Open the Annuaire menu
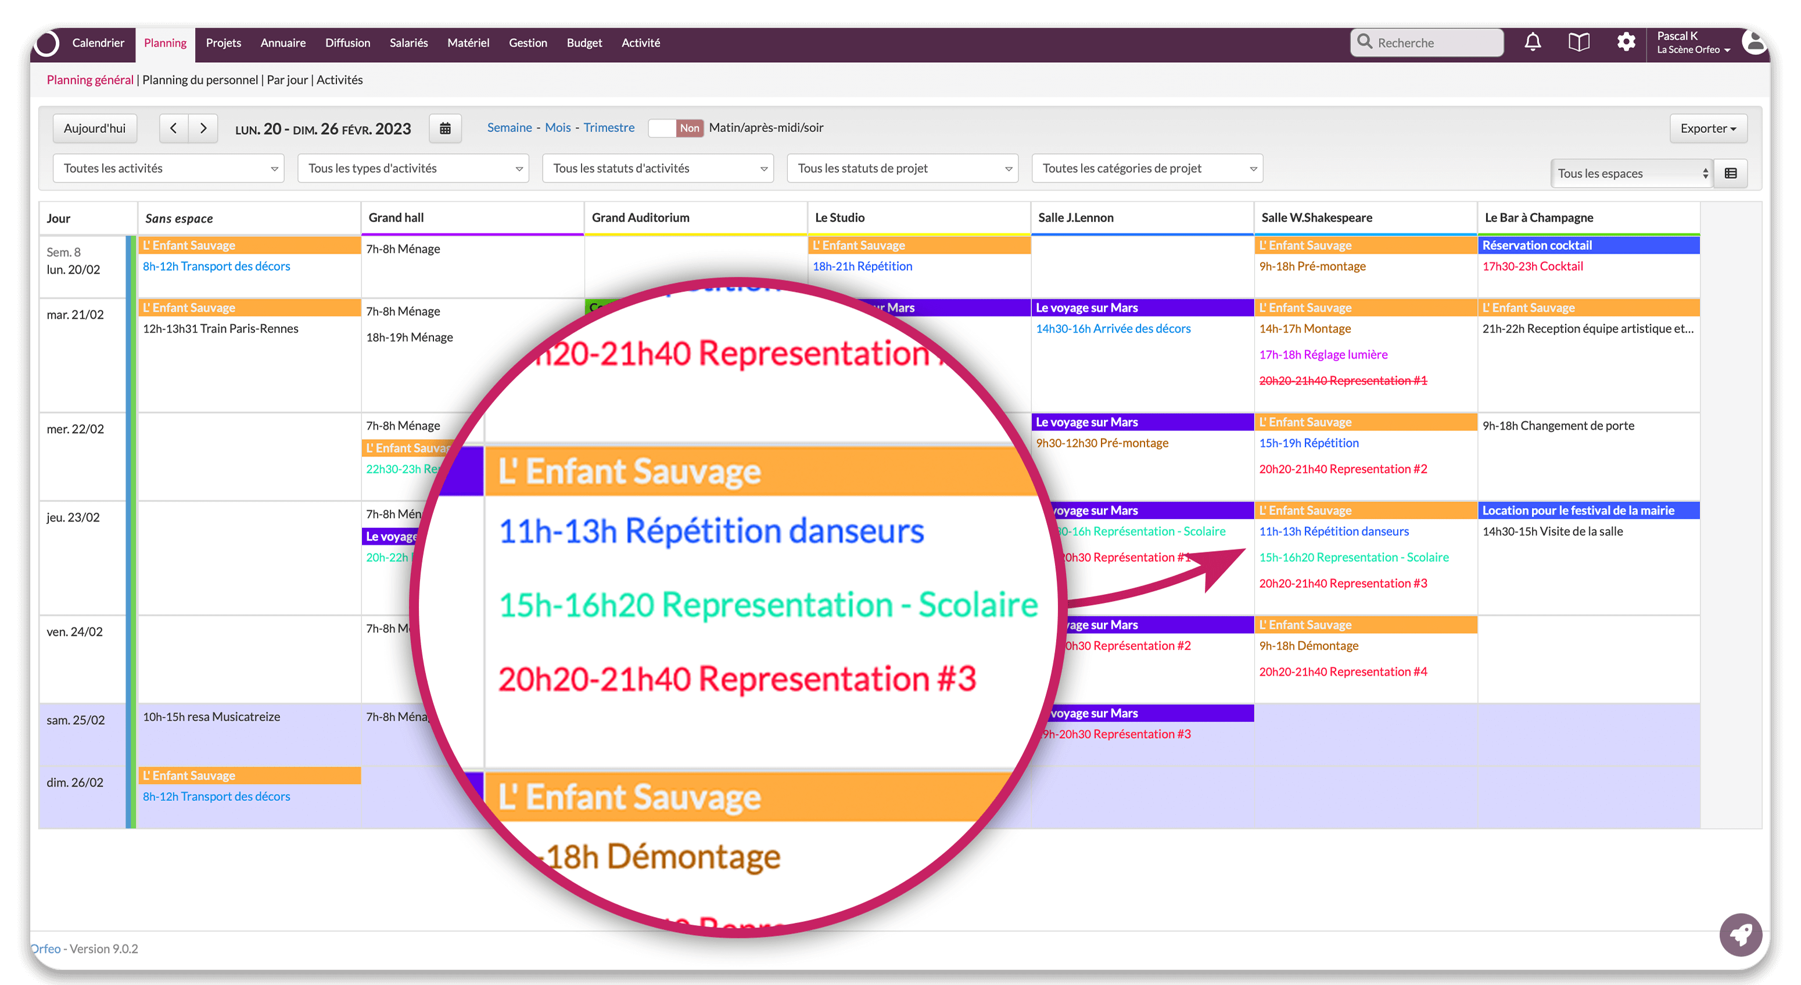This screenshot has width=1801, height=985. coord(283,42)
